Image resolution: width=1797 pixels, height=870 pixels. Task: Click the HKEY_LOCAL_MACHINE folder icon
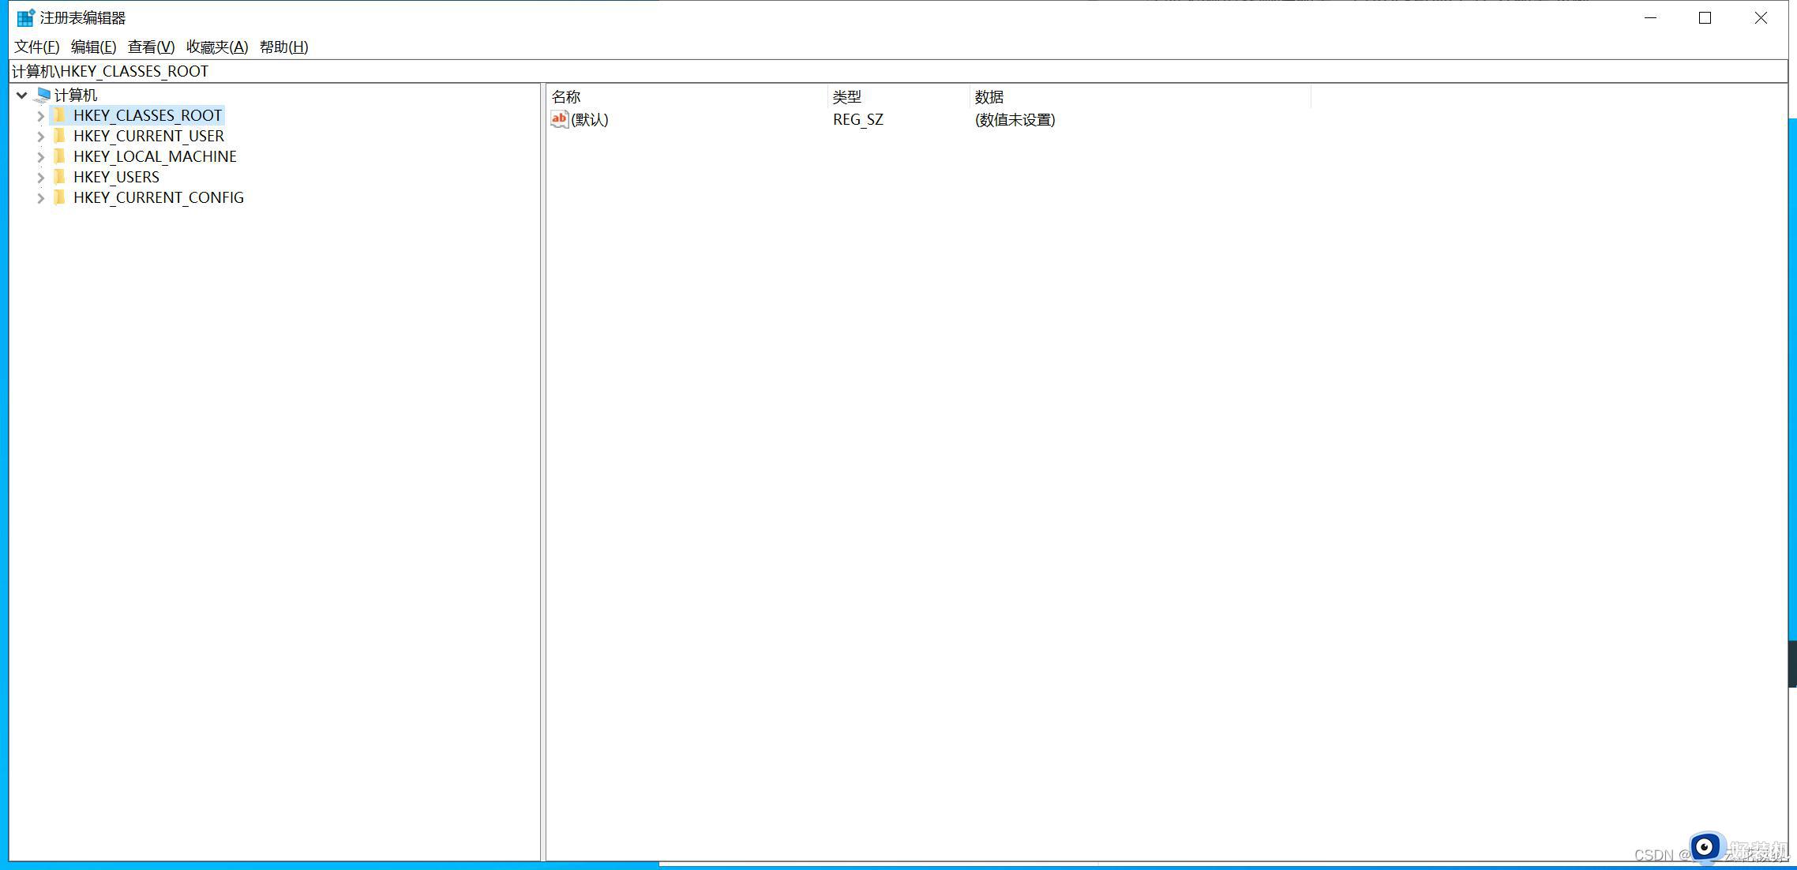click(x=60, y=156)
